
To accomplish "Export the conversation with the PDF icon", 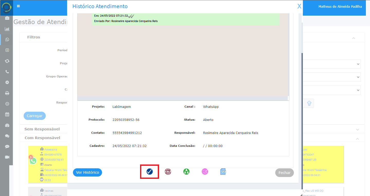I will [223, 172].
